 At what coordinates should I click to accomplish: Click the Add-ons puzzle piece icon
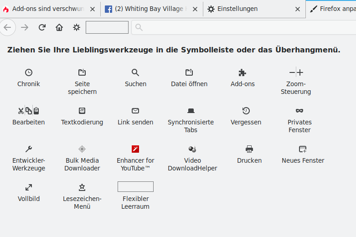pyautogui.click(x=242, y=72)
